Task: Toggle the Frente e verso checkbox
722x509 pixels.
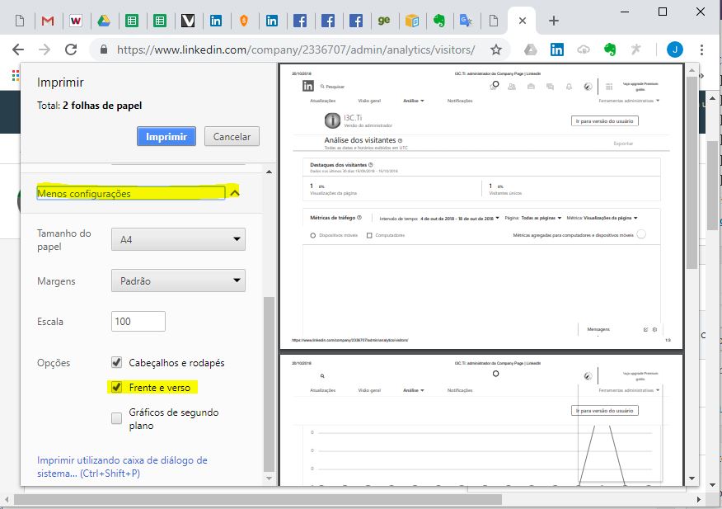Action: click(117, 387)
